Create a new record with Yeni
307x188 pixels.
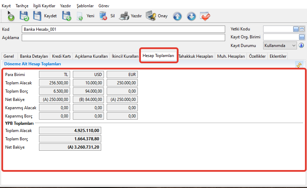point(86,16)
